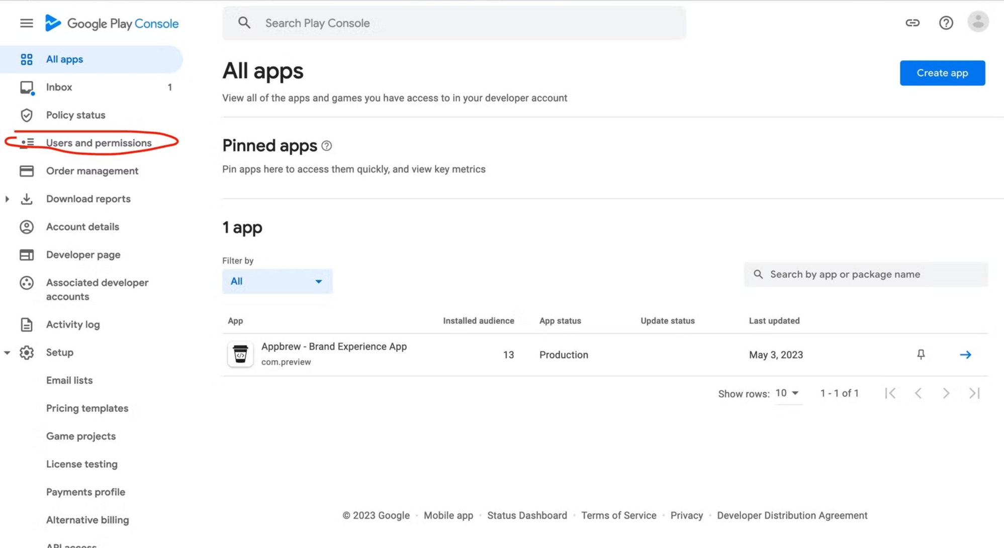This screenshot has width=1004, height=548.
Task: Show Pinned apps help tooltip icon
Action: (327, 146)
